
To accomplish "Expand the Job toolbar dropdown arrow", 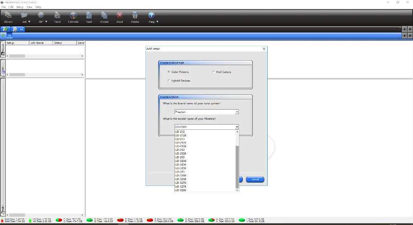I will (x=29, y=21).
